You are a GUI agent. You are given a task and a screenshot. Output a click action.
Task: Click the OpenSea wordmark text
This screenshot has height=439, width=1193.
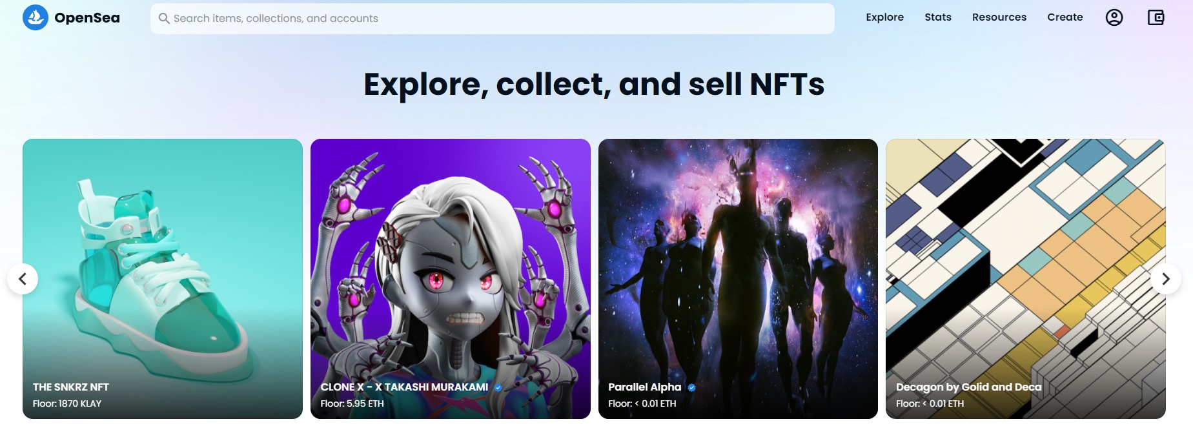87,18
